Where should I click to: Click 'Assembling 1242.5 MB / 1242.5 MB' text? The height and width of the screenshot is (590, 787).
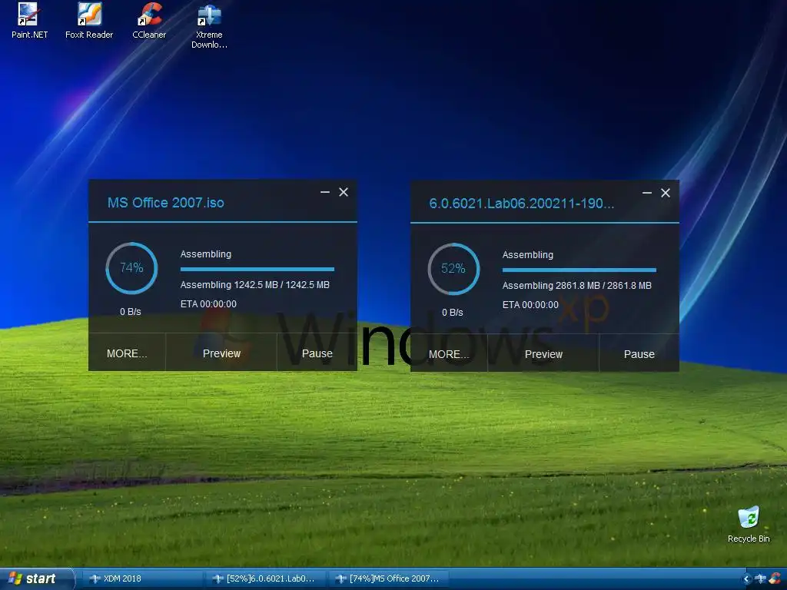click(255, 285)
